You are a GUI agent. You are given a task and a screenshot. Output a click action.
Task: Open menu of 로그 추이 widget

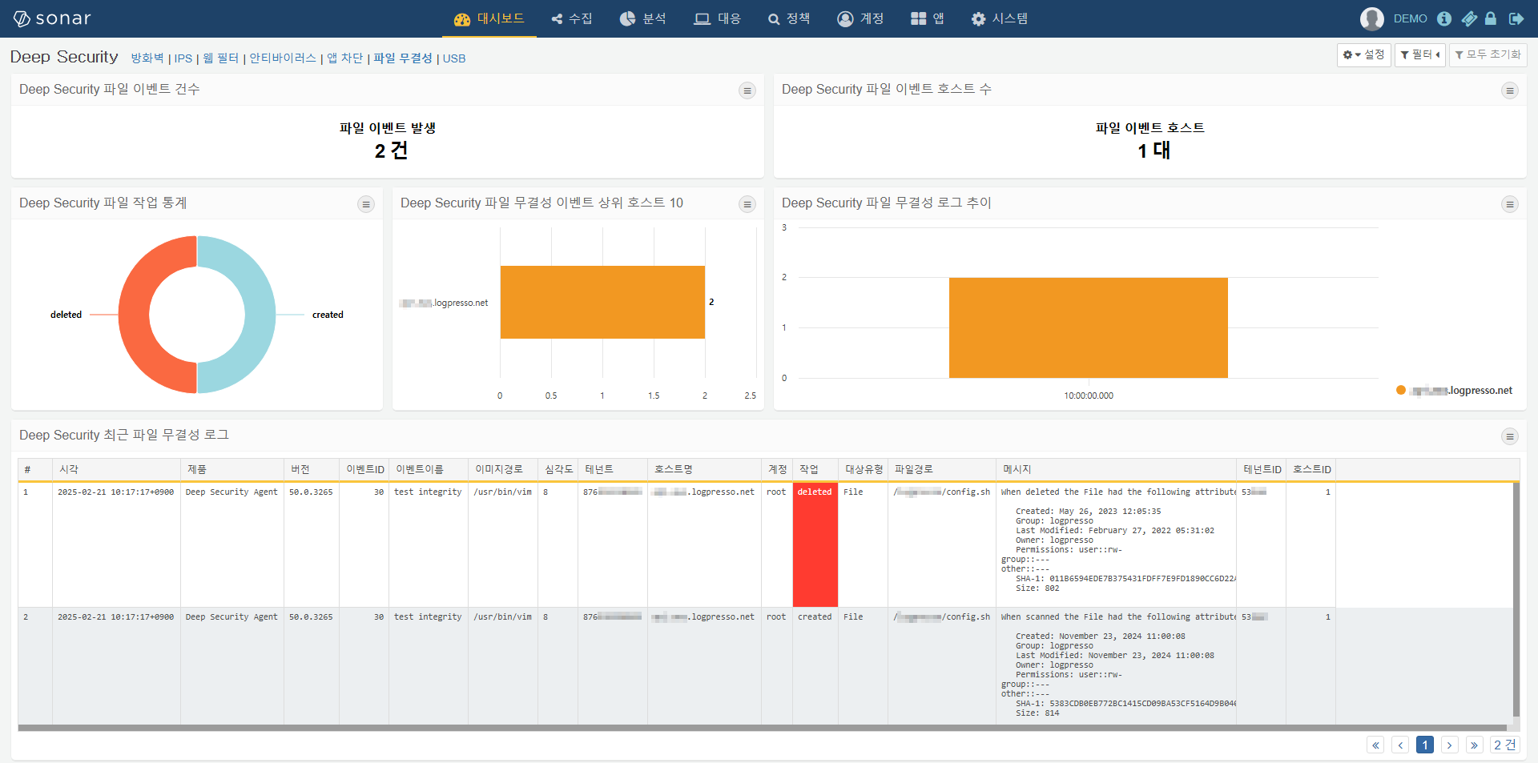1509,204
